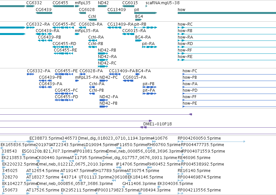The height and width of the screenshot is (195, 276).
Task: Select the Cchl-PB protein label
Action: point(96,90)
